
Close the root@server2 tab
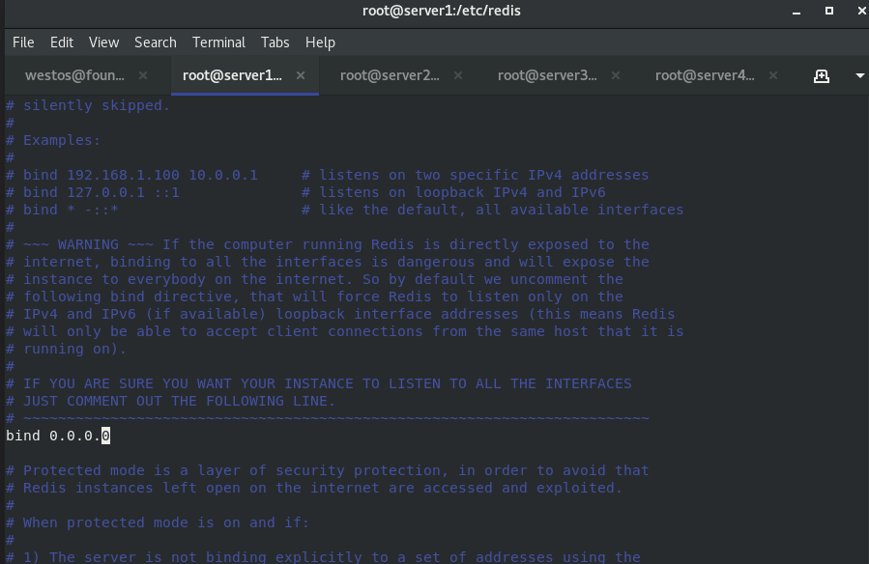point(458,75)
